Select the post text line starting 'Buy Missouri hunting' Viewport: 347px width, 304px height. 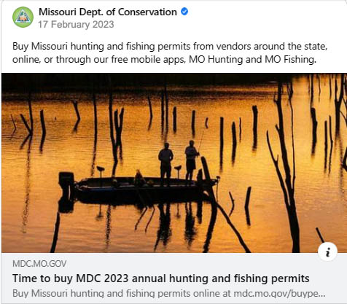(x=170, y=46)
